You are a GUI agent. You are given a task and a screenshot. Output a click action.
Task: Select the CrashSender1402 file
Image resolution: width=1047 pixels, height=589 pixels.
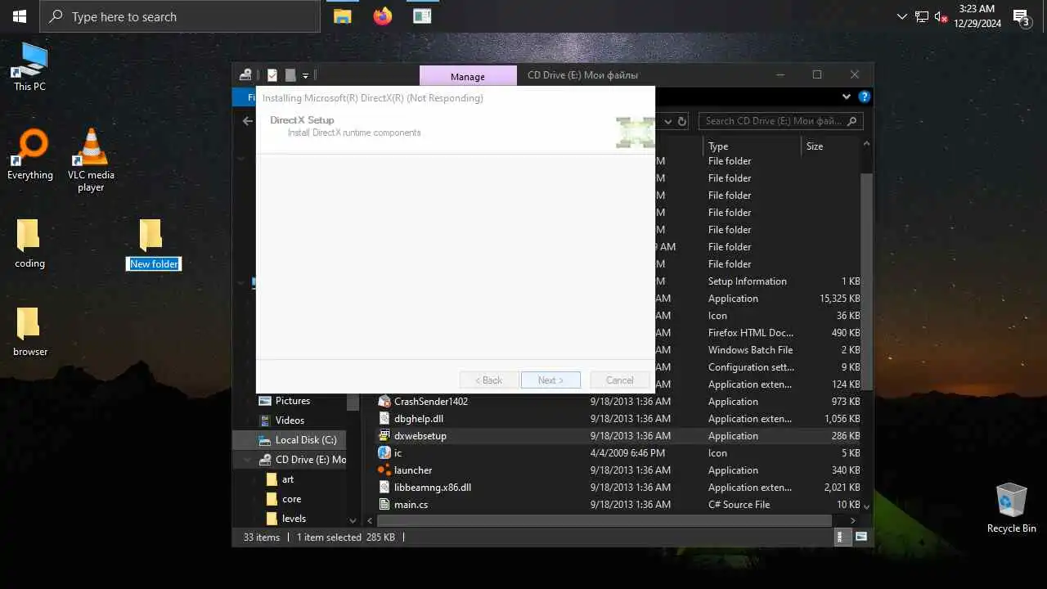pos(430,402)
